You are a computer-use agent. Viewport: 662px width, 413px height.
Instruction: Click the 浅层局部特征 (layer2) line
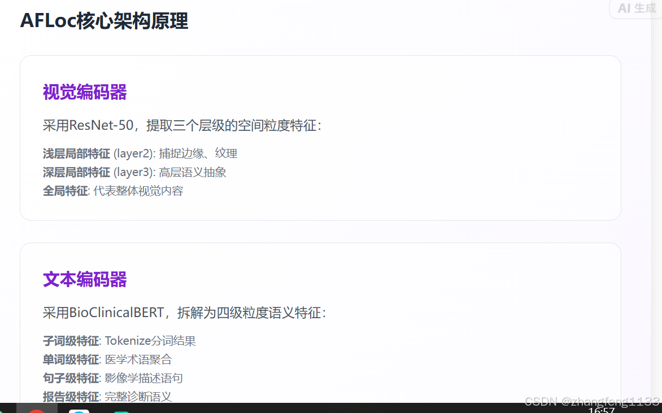point(140,153)
